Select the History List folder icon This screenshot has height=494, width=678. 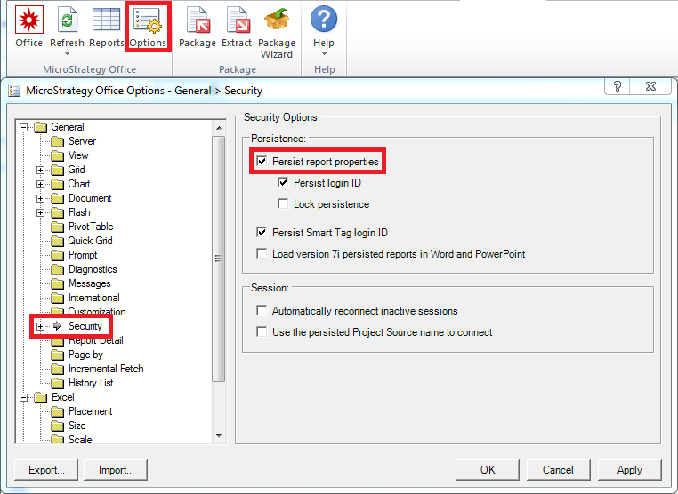(x=57, y=384)
